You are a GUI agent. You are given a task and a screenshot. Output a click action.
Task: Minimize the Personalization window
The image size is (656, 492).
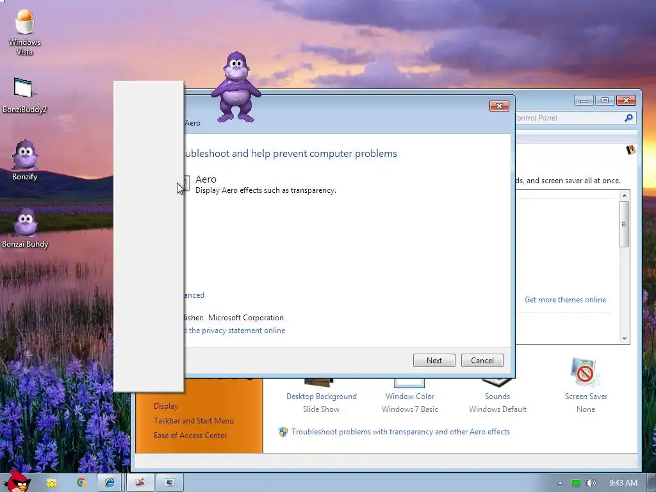584,101
